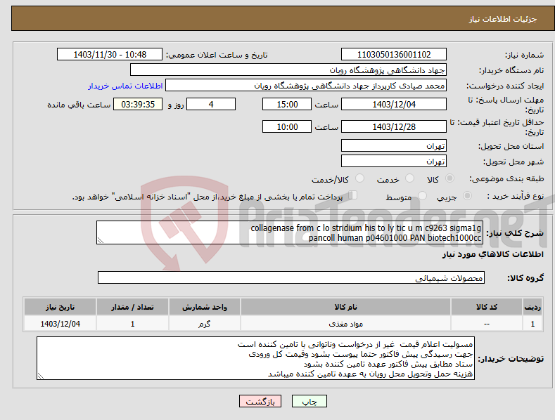Click the remaining time field 03:39:35
This screenshot has width=555, height=420.
coord(138,104)
